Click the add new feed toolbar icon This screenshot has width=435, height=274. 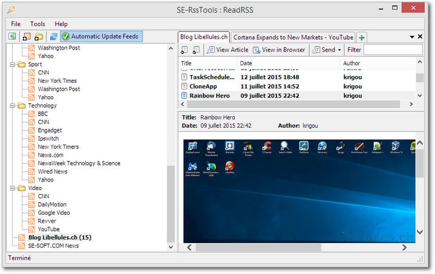tap(27, 36)
